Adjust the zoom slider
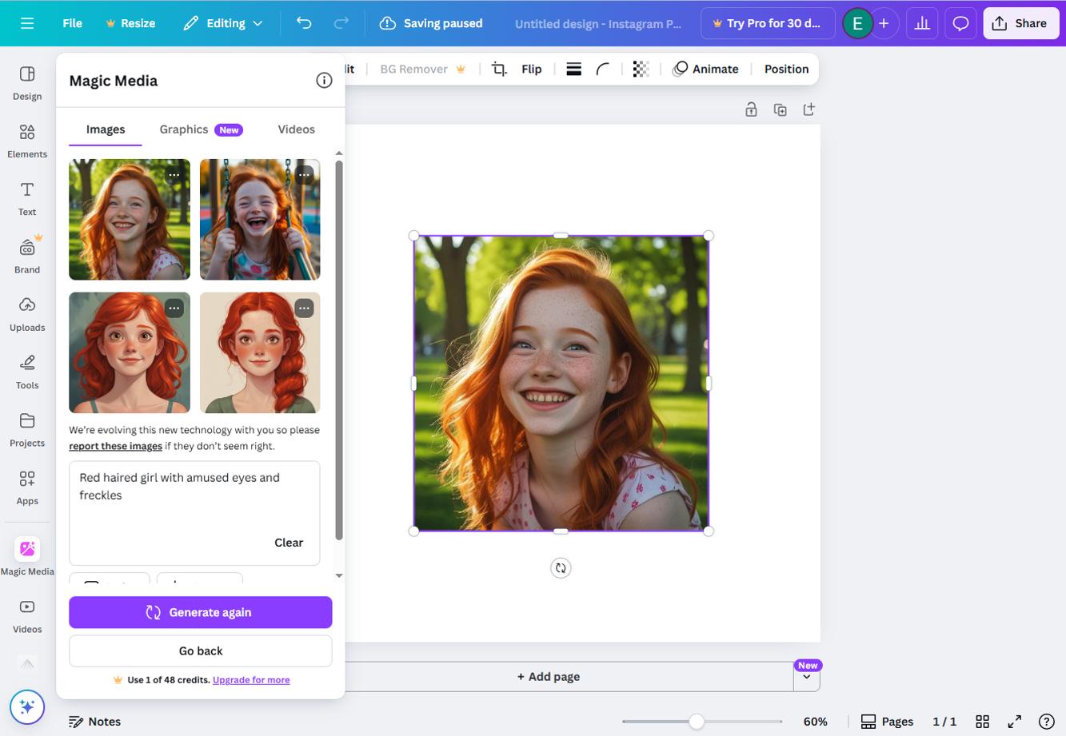The height and width of the screenshot is (736, 1066). 695,720
